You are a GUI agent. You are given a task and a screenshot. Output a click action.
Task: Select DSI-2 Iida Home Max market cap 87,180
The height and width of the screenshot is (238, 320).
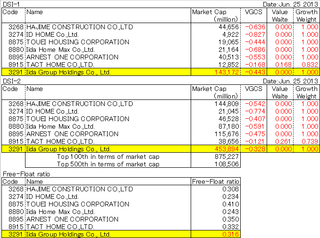click(228, 126)
